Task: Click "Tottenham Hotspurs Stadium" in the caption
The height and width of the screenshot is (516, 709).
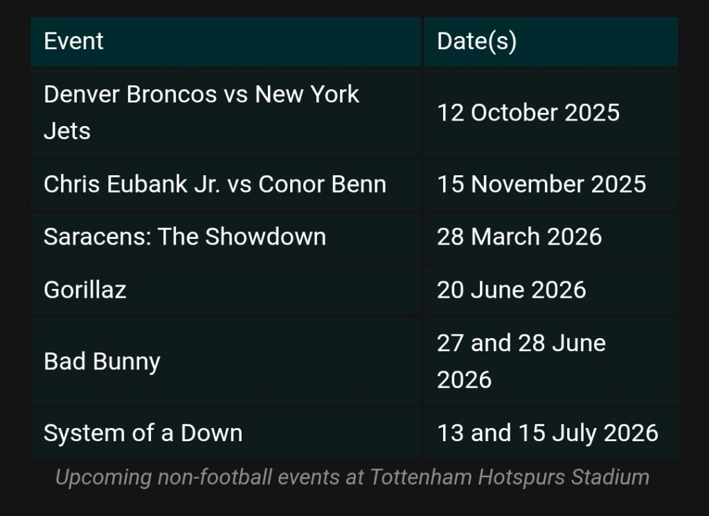Action: click(x=509, y=477)
